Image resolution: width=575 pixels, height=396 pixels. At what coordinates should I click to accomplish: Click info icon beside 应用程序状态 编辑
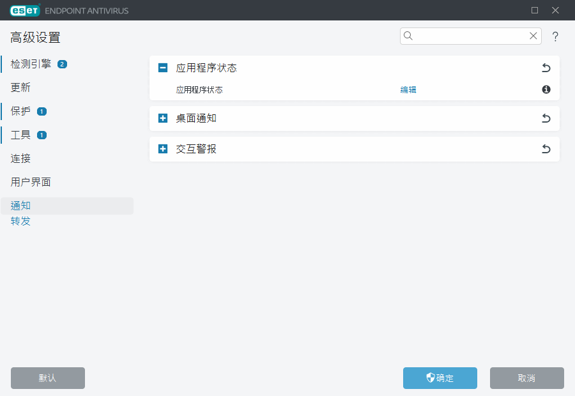pyautogui.click(x=546, y=89)
